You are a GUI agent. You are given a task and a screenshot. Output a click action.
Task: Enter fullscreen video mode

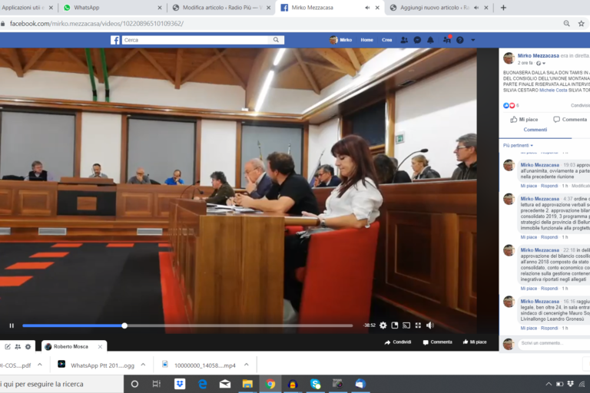click(418, 325)
